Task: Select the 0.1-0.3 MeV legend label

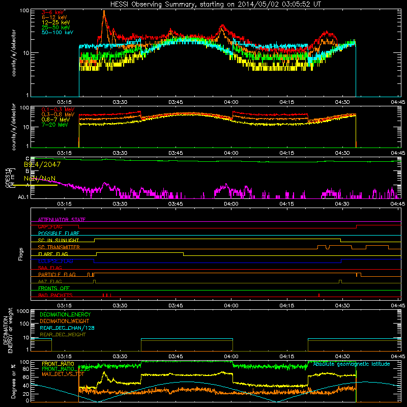Action: (58, 109)
